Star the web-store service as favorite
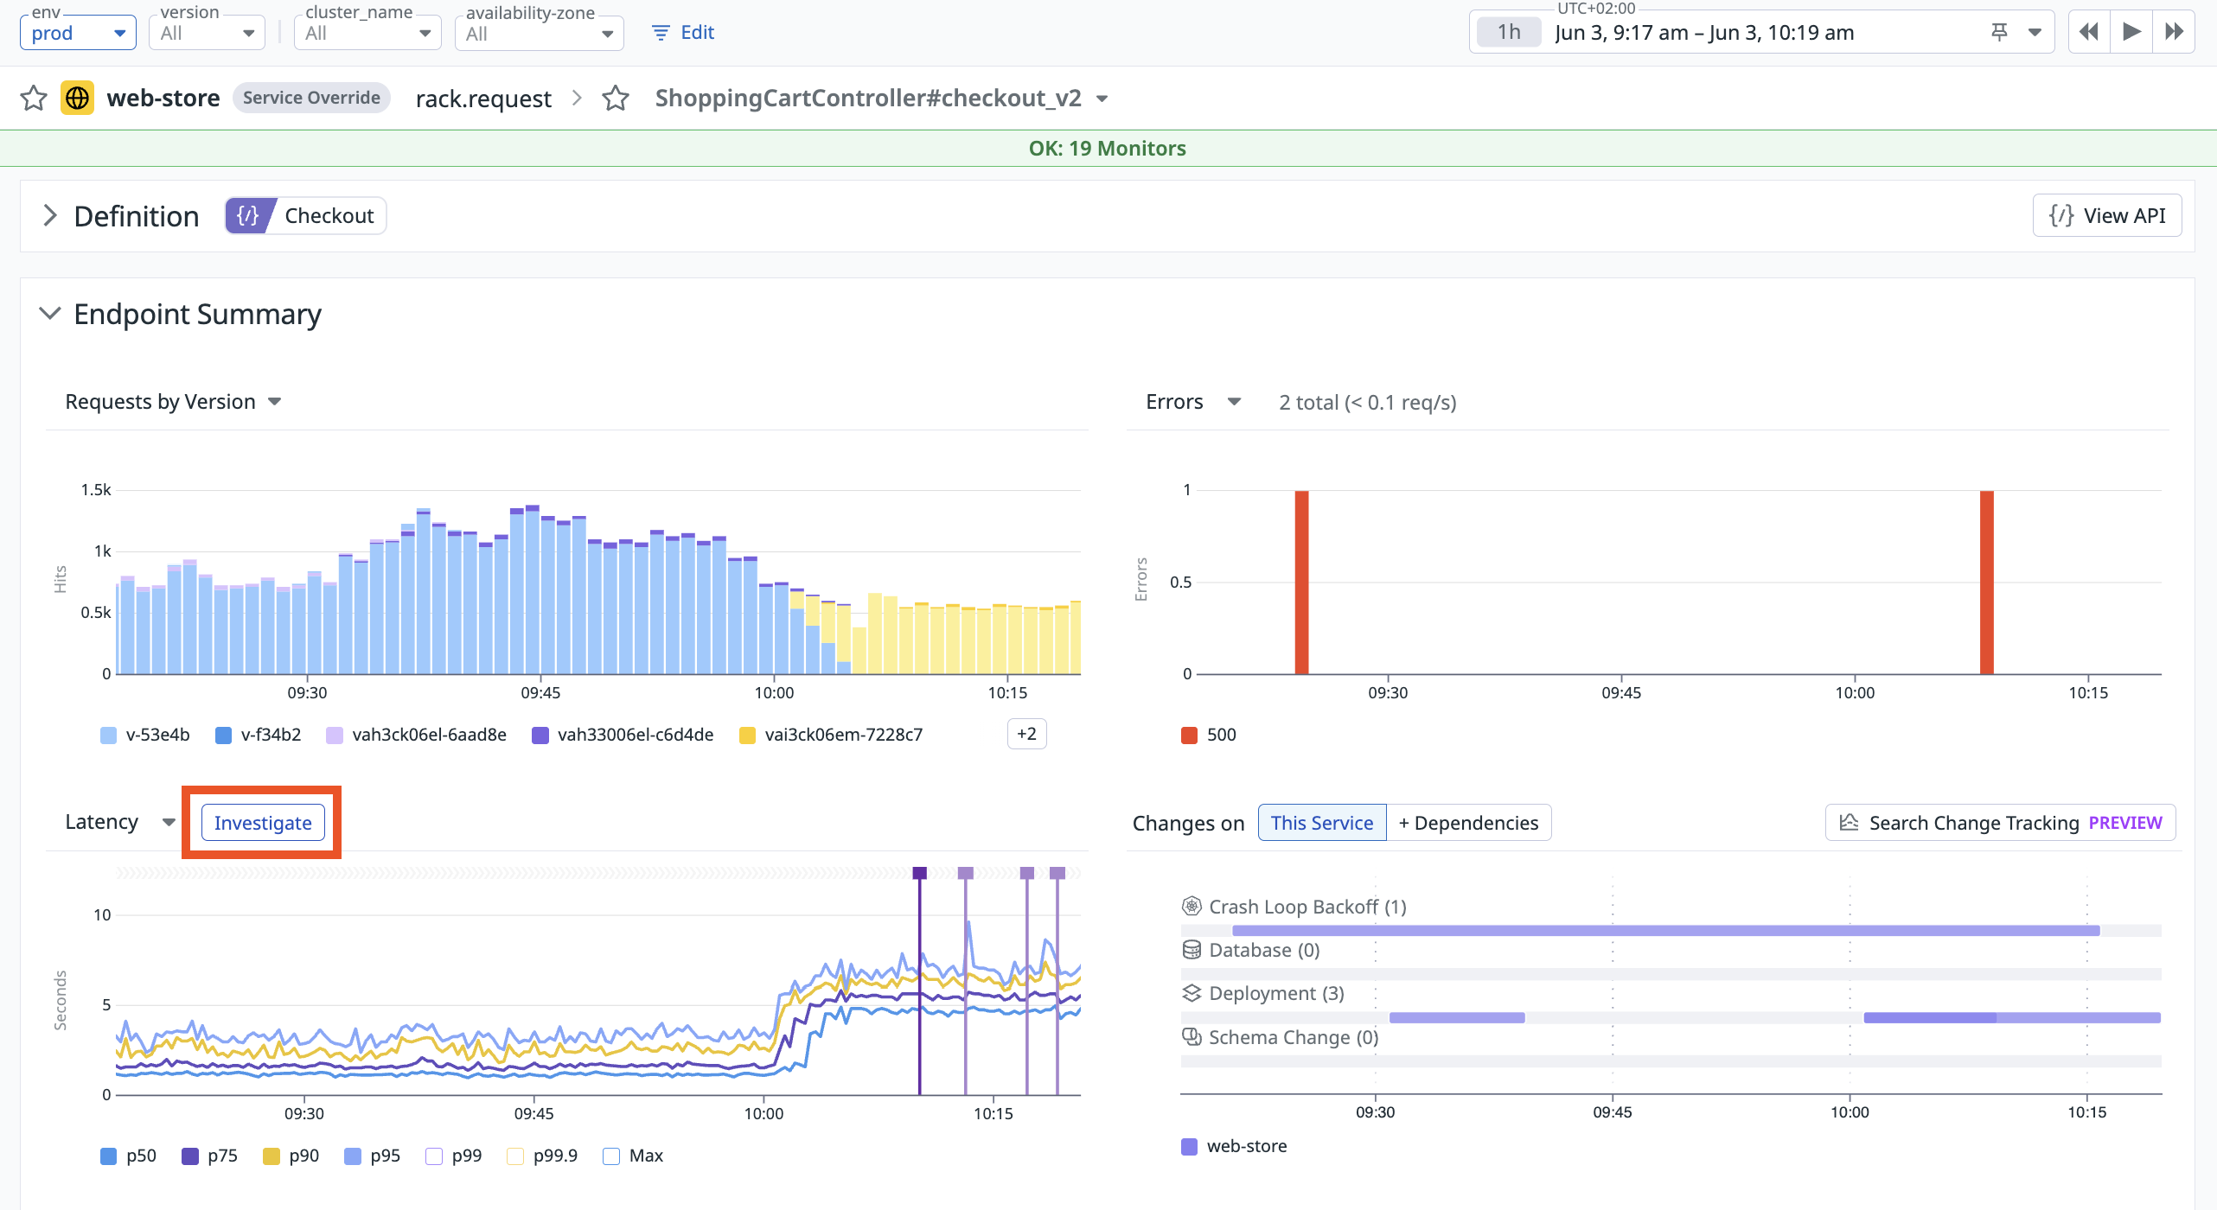The width and height of the screenshot is (2217, 1210). click(x=34, y=98)
